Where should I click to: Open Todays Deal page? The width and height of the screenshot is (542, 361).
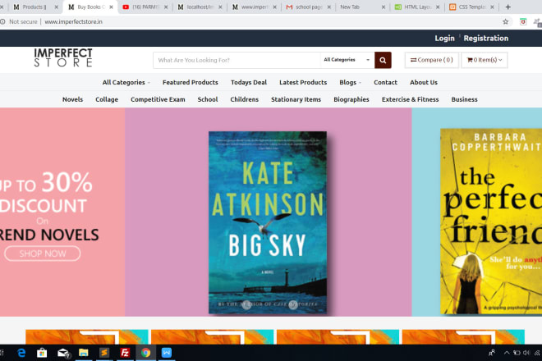[249, 82]
